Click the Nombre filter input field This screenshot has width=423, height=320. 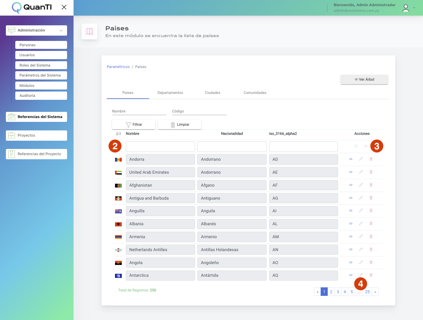pos(139,111)
